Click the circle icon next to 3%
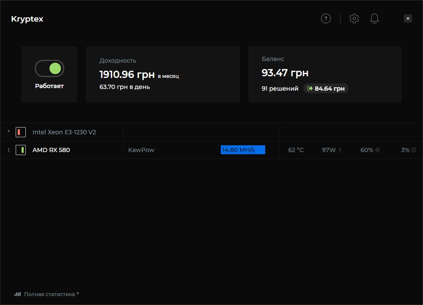The width and height of the screenshot is (423, 305). (414, 150)
